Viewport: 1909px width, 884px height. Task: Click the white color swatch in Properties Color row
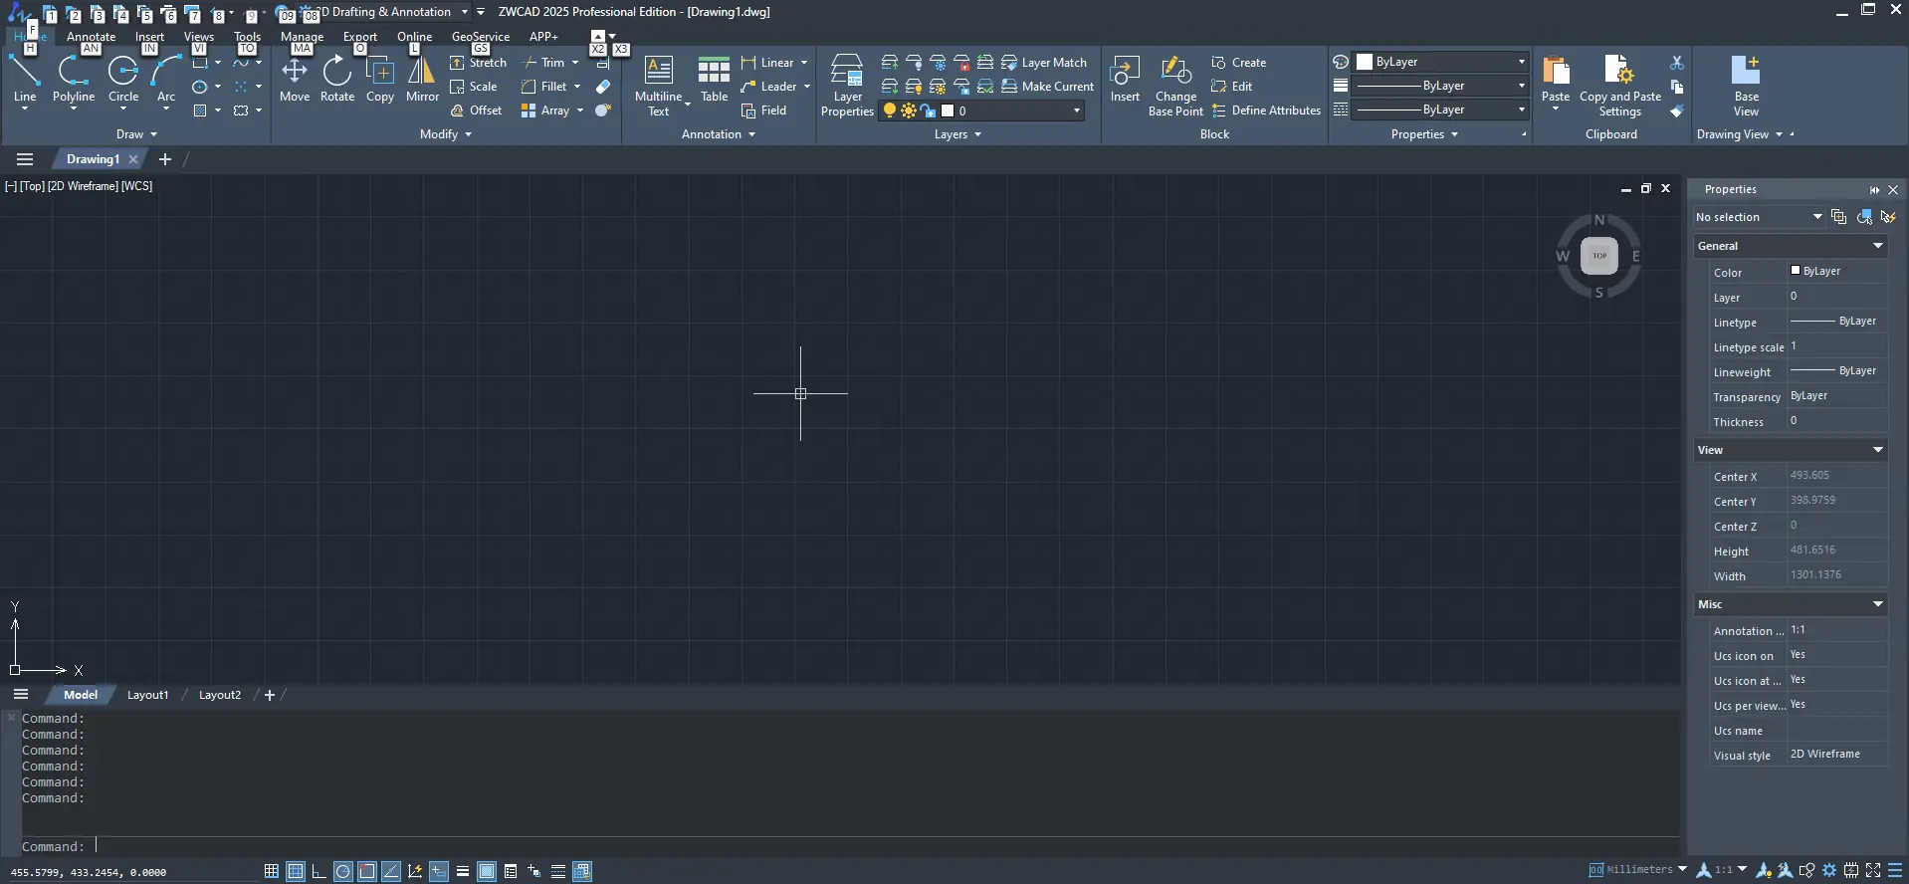(1796, 270)
